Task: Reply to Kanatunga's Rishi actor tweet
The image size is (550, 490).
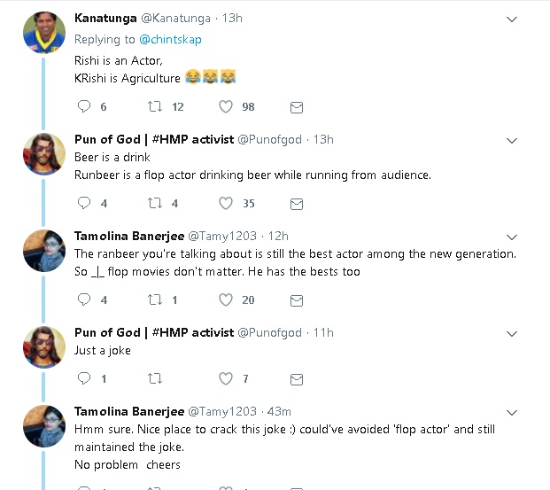Action: coord(85,107)
